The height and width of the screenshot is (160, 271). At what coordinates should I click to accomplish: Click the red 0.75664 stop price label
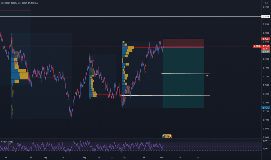coord(266,39)
